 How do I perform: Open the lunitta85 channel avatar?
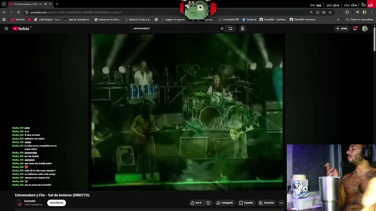[19, 203]
